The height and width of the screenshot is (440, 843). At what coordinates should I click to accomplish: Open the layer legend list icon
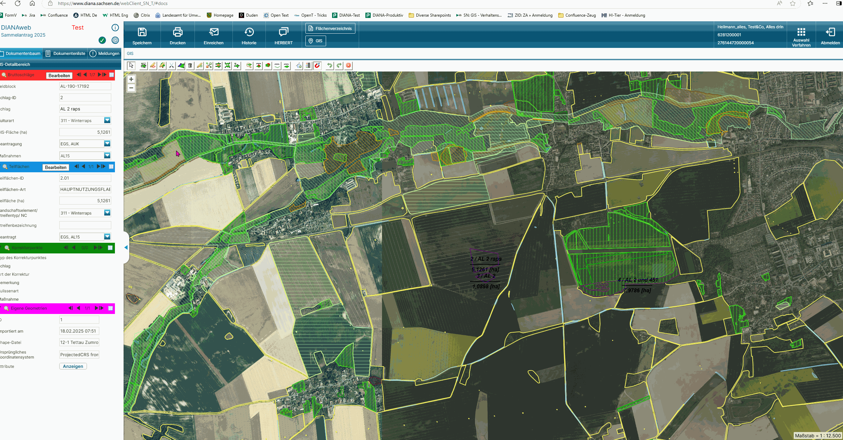tap(308, 66)
